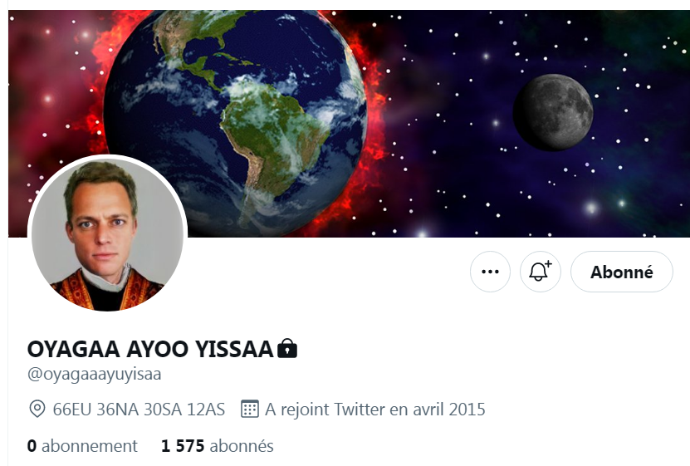This screenshot has height=466, width=690.
Task: Click the location pin icon
Action: pyautogui.click(x=37, y=409)
